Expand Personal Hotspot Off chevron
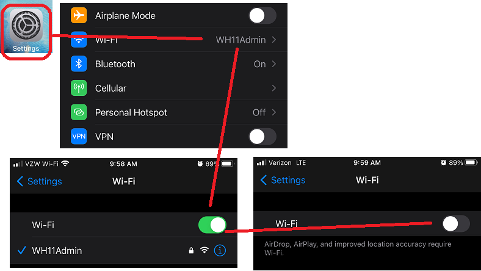 click(274, 112)
